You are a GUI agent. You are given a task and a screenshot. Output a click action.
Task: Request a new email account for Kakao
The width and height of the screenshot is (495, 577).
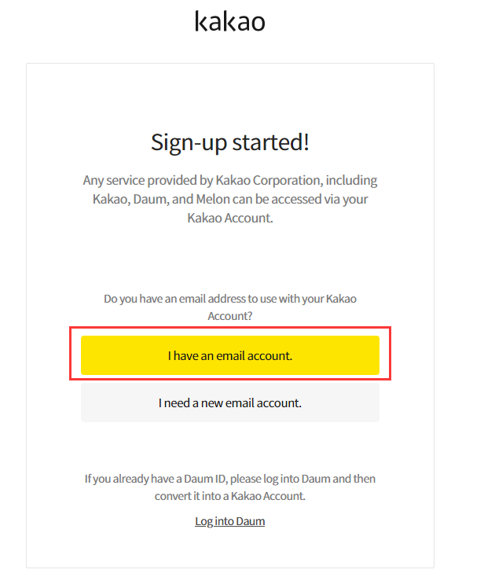point(230,402)
